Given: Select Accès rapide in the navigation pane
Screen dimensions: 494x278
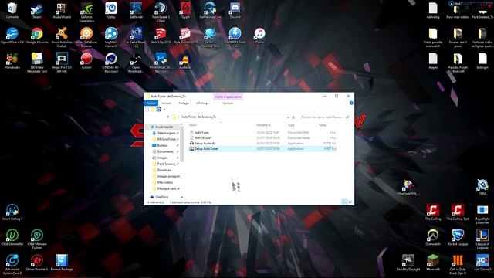Looking at the screenshot, I should 161,127.
